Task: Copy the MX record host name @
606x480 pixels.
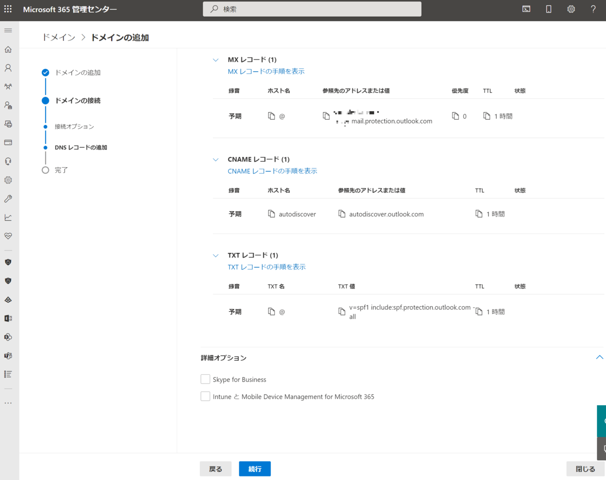Action: pyautogui.click(x=272, y=116)
